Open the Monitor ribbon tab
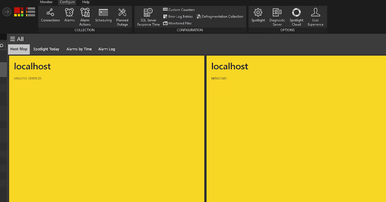This screenshot has height=202, width=386. pos(46,2)
